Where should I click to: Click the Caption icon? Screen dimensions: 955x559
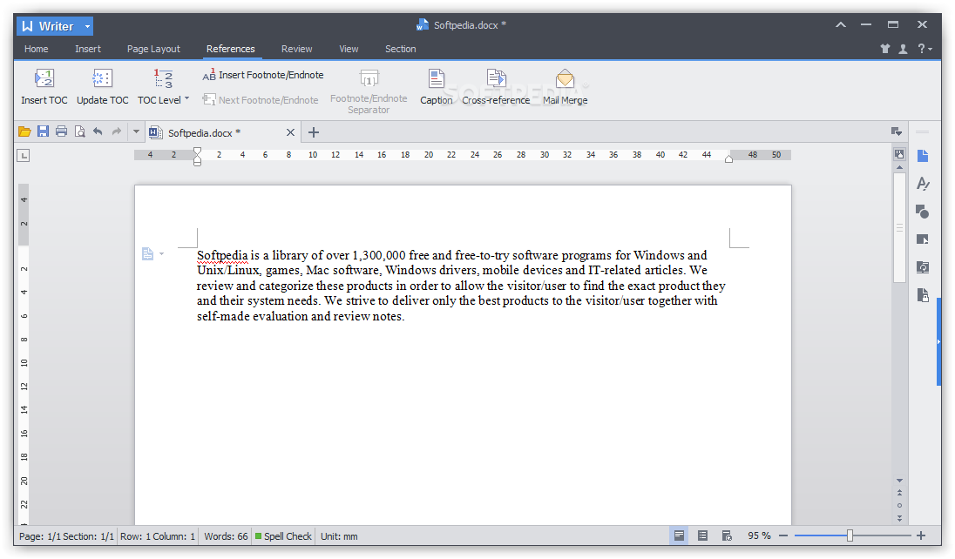(436, 78)
